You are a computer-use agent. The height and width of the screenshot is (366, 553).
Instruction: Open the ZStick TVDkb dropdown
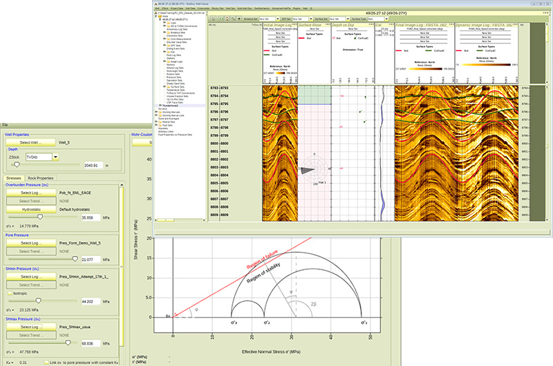[41, 157]
